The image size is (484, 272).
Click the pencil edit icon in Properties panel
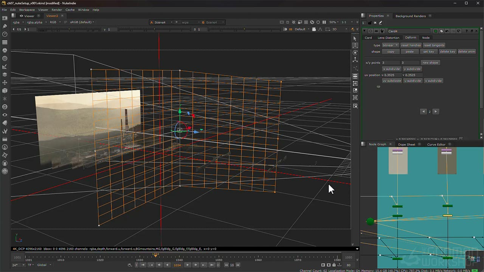point(380,23)
